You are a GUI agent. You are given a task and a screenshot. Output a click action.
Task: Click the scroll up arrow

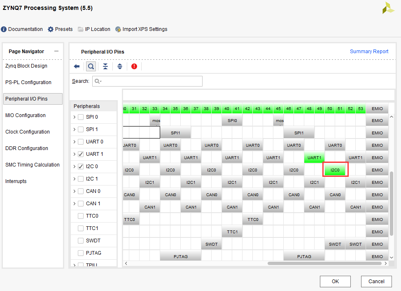(x=391, y=117)
